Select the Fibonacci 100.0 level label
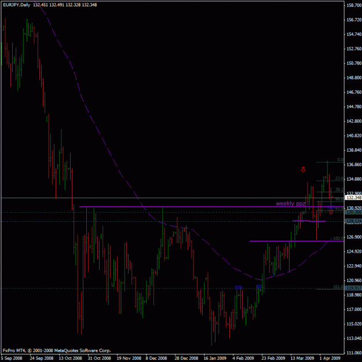Image resolution: width=362 pixels, height=362 pixels. pos(338,238)
